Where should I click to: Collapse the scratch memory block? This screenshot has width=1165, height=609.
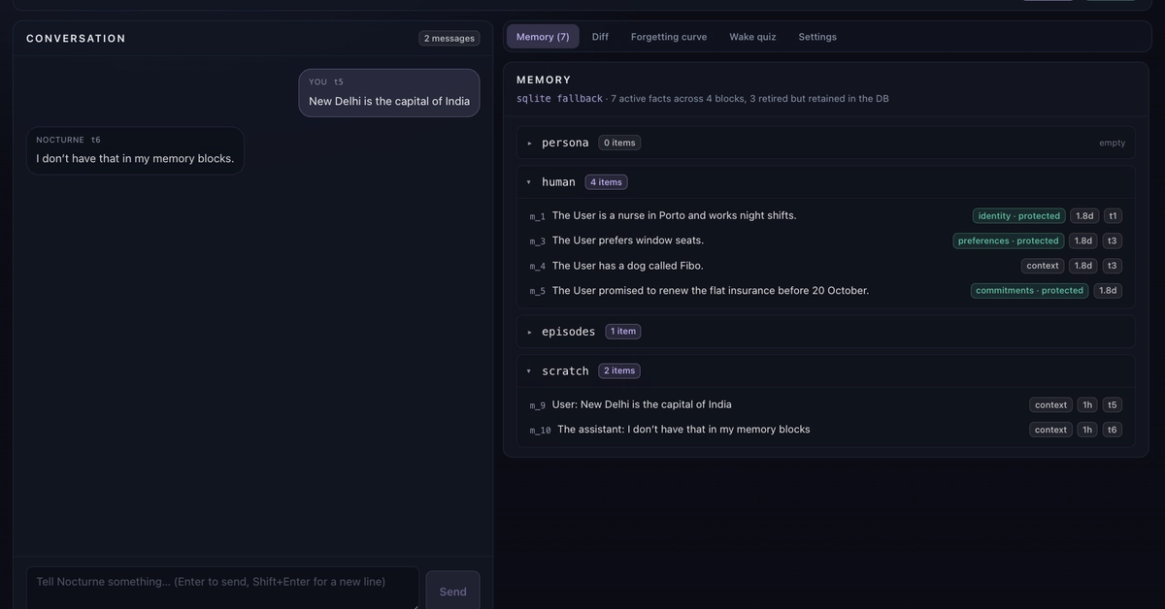825,370
